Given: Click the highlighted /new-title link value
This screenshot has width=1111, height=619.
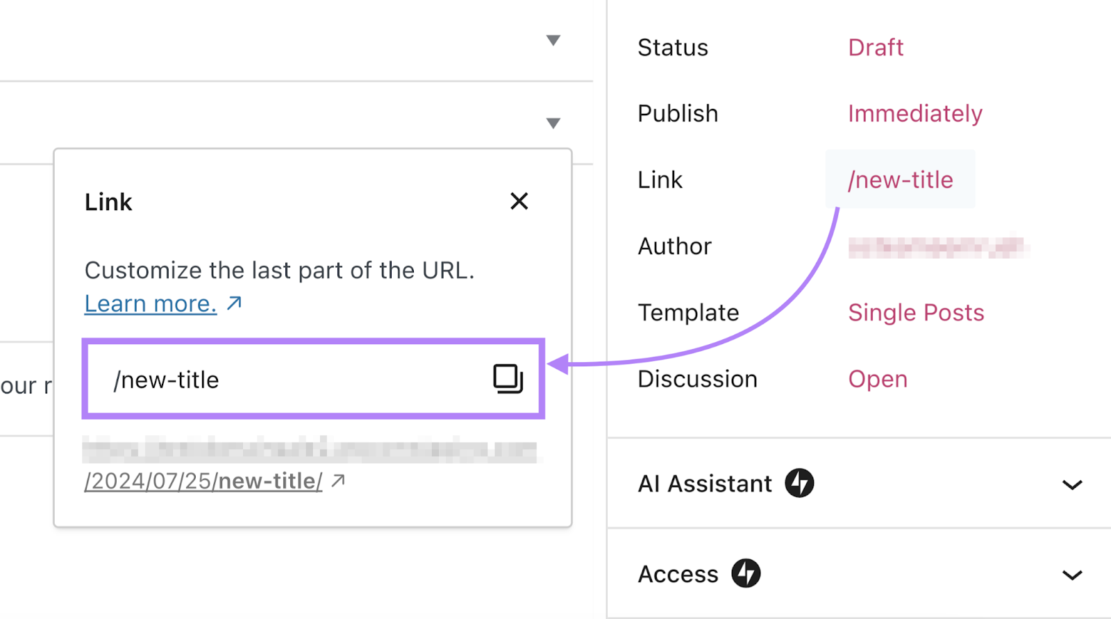Looking at the screenshot, I should click(900, 179).
